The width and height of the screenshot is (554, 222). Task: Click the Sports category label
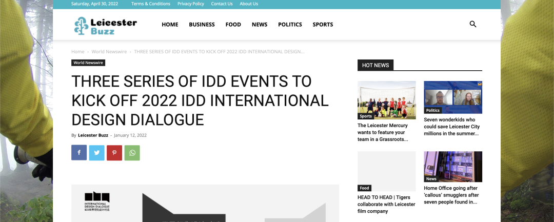pos(366,116)
